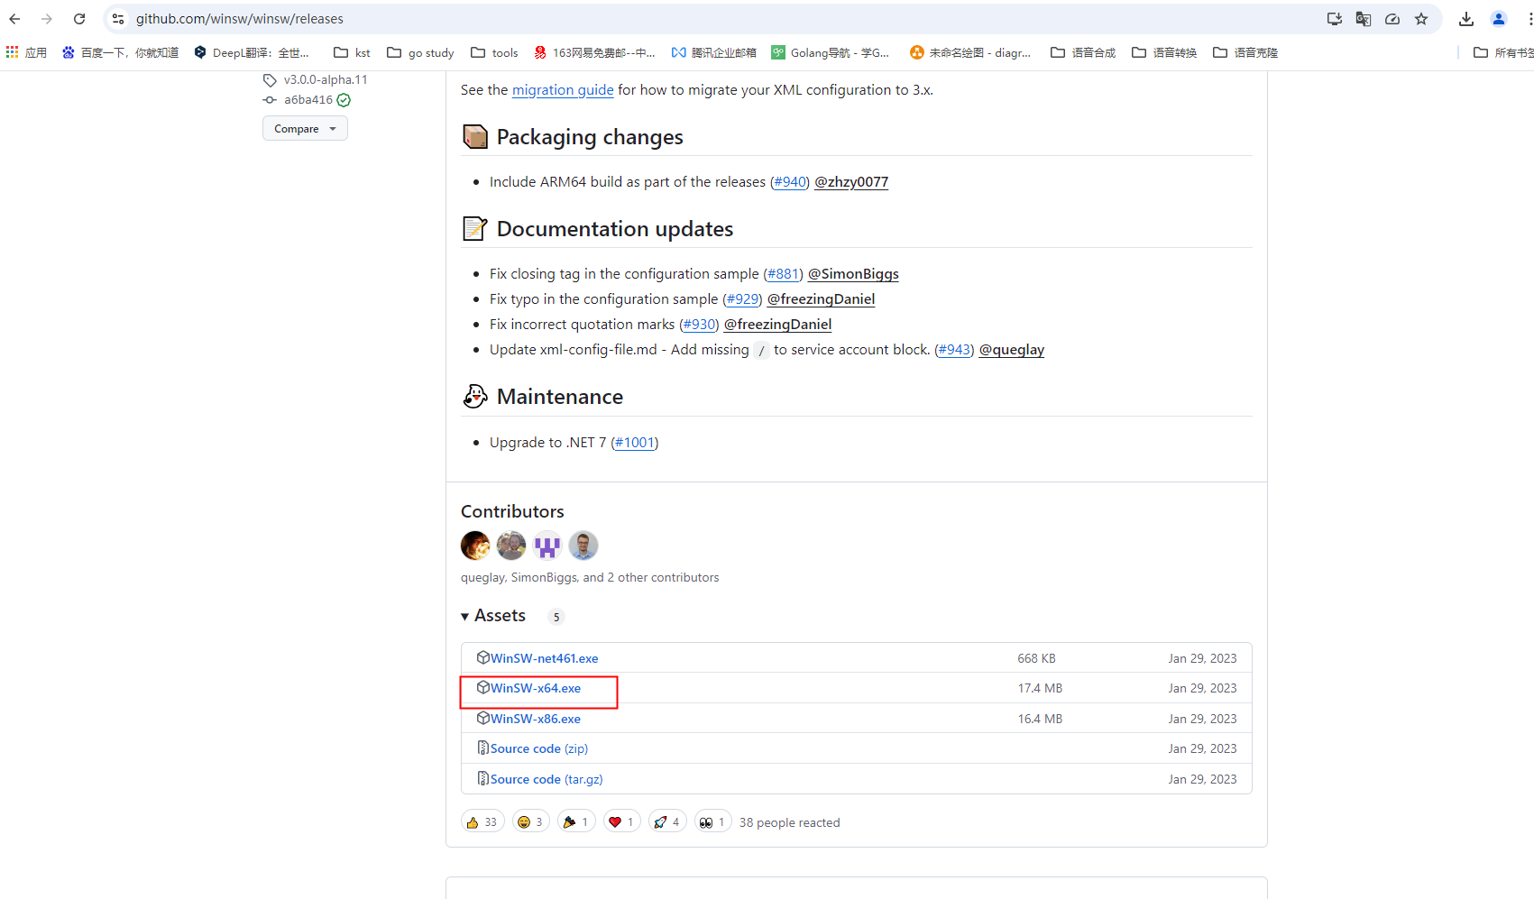1534x899 pixels.
Task: Click the 38 people reacted text
Action: 789,822
